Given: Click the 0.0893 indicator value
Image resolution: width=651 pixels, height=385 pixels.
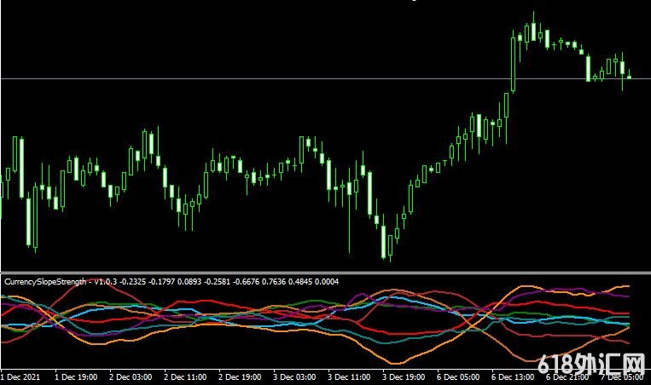Looking at the screenshot, I should tap(189, 282).
